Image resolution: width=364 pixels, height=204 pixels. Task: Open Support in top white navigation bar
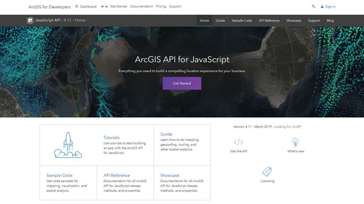tap(175, 7)
